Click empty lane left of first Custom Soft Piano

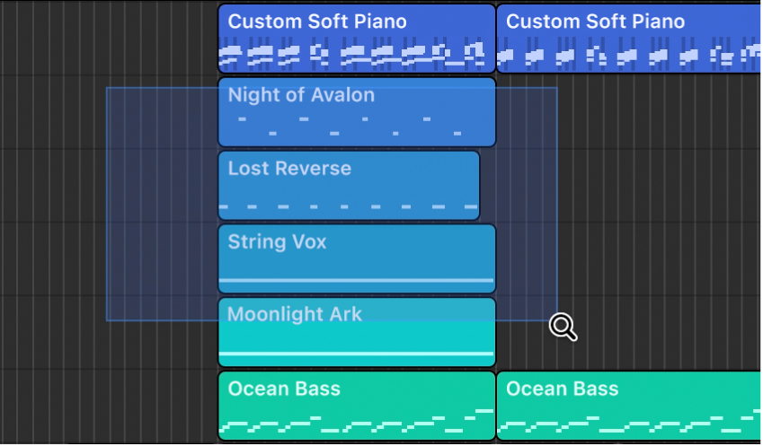pyautogui.click(x=108, y=39)
